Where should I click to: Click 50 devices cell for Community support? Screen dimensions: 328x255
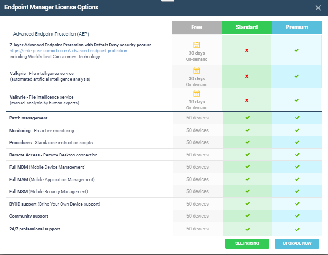click(198, 216)
